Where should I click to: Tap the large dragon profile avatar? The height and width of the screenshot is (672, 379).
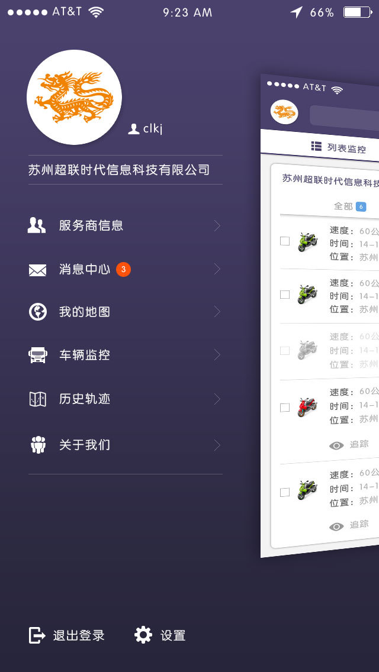coord(74,97)
